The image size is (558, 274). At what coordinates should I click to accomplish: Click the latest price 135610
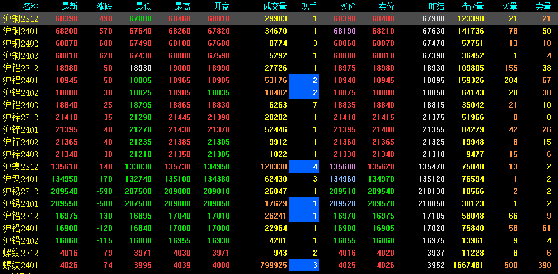click(x=64, y=167)
